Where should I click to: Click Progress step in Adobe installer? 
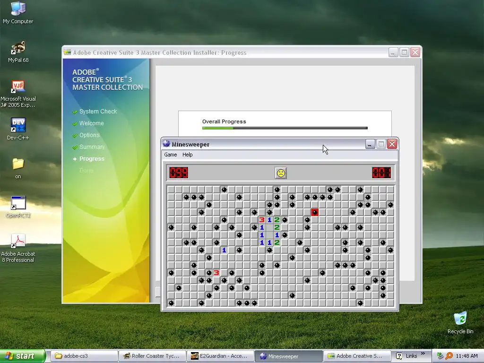coord(92,159)
